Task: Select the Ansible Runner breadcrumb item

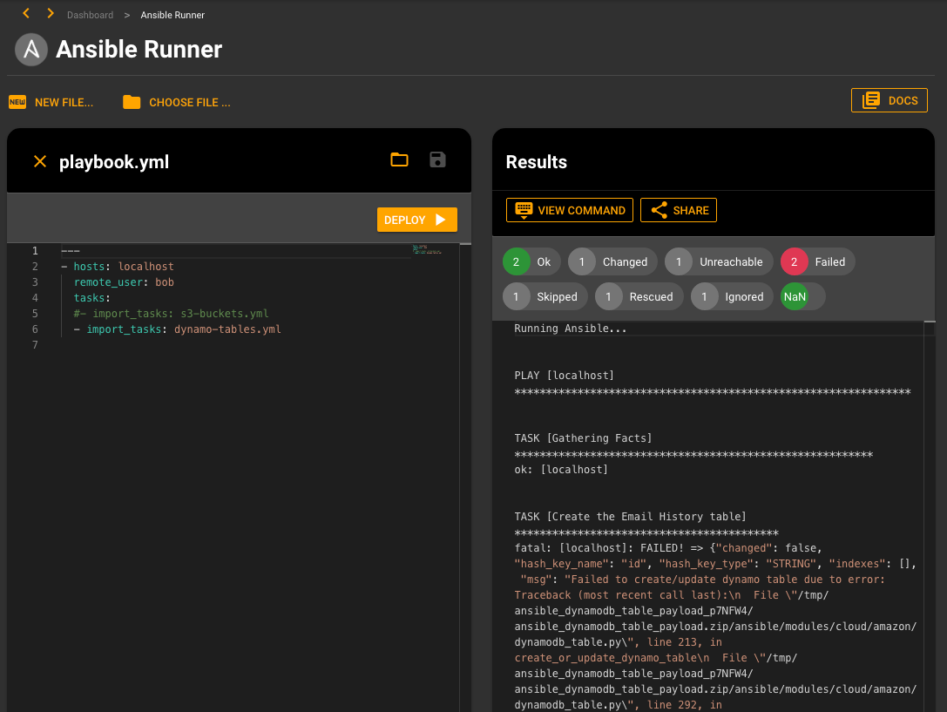Action: click(x=172, y=15)
